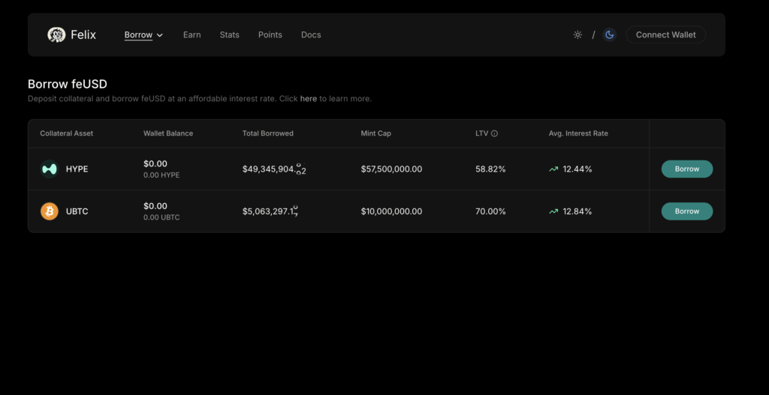The height and width of the screenshot is (395, 769).
Task: Click the LTV info icon
Action: click(x=494, y=133)
